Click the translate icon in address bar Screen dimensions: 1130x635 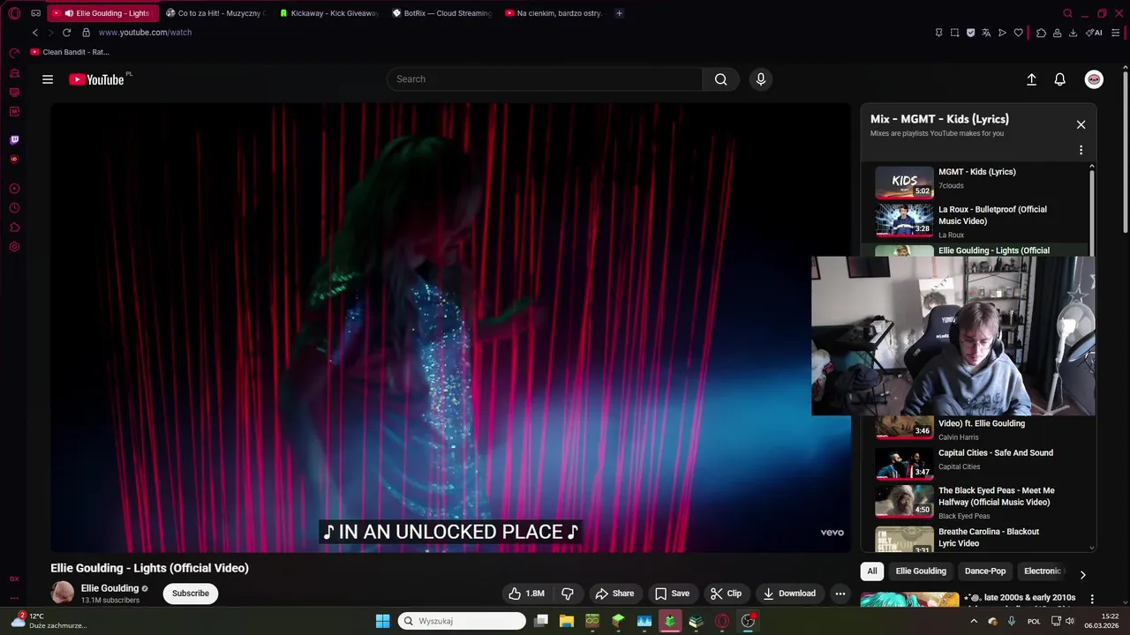986,33
